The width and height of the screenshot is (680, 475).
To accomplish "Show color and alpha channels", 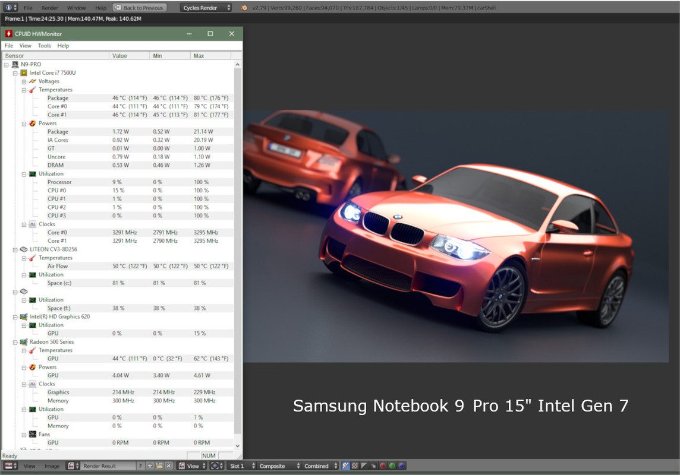I will point(345,466).
